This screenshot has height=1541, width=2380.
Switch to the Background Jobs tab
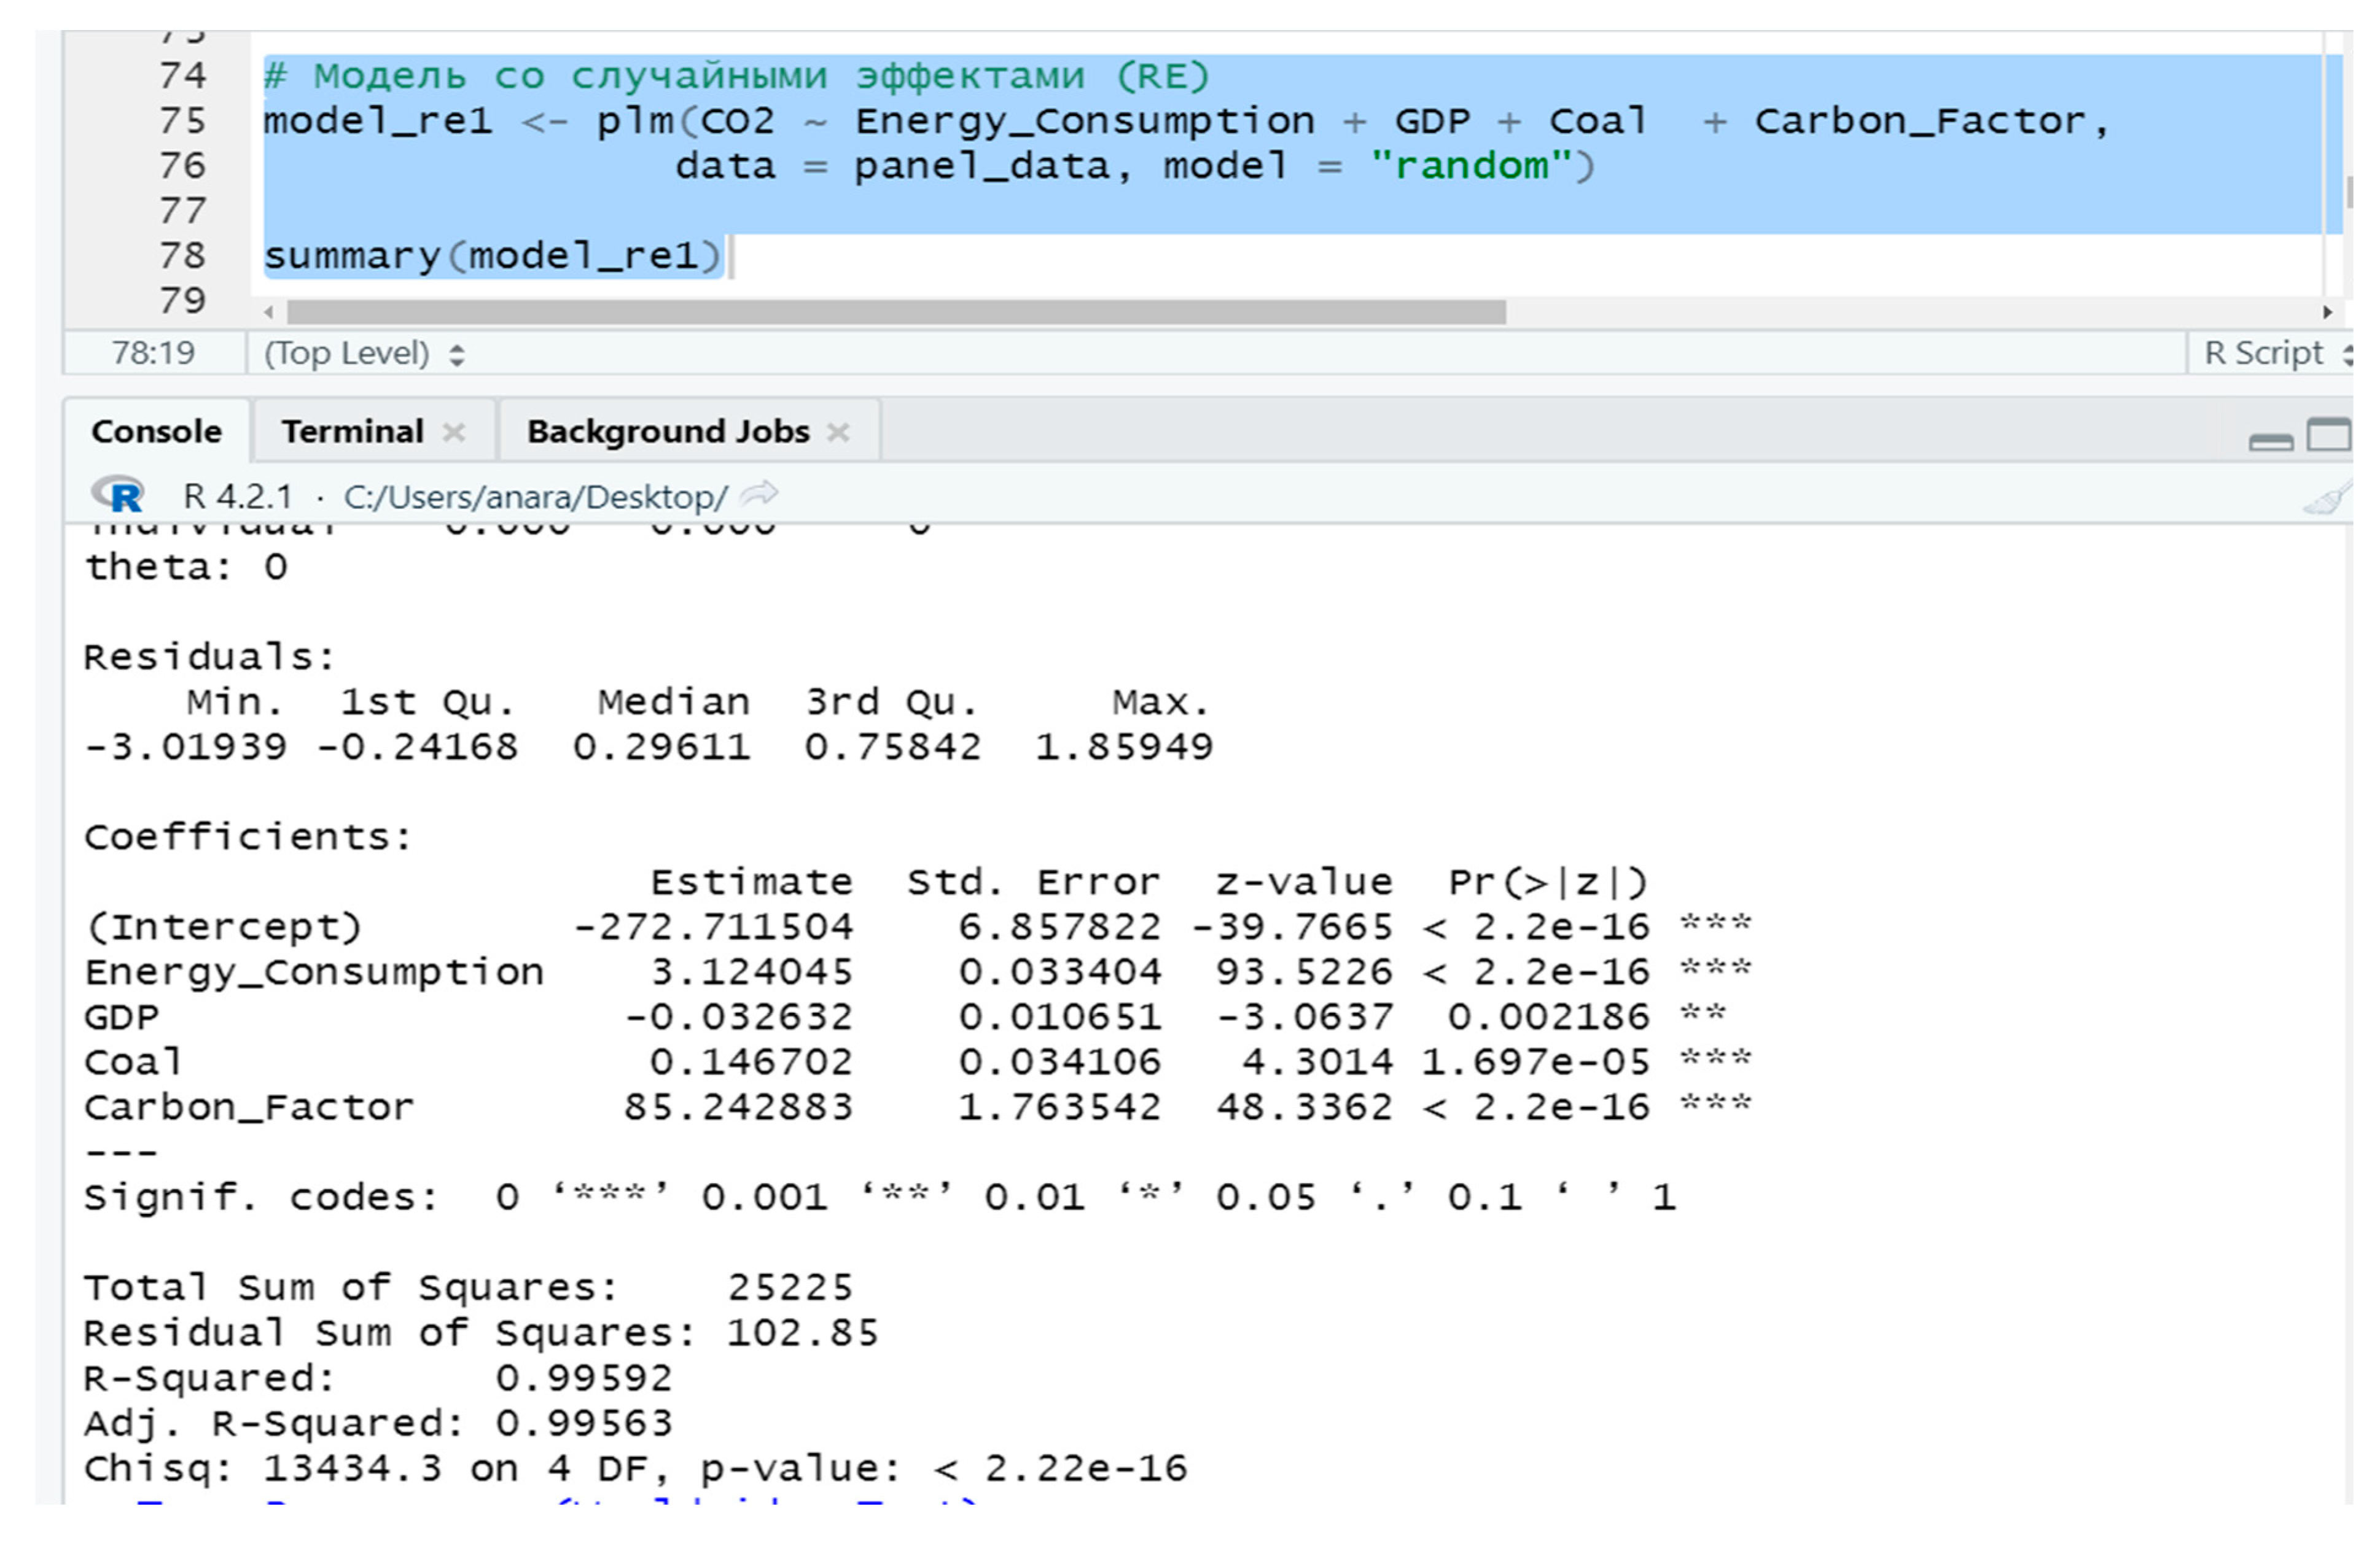[x=668, y=432]
